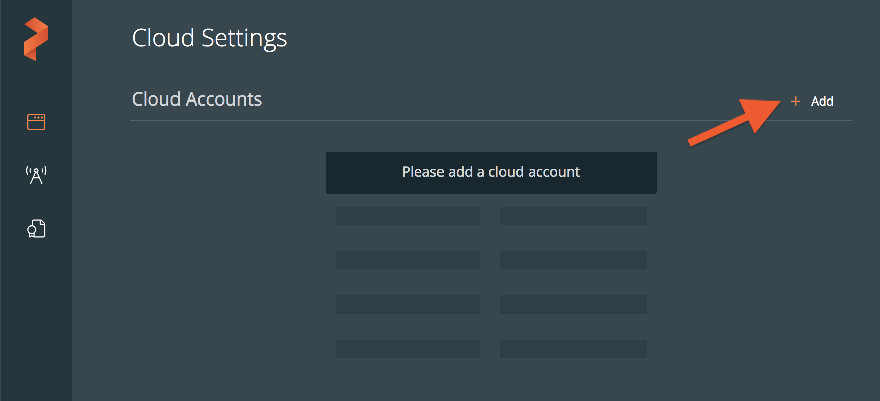Click the large orange arrow pointing to Add
Viewport: 880px width, 401px height.
(739, 121)
